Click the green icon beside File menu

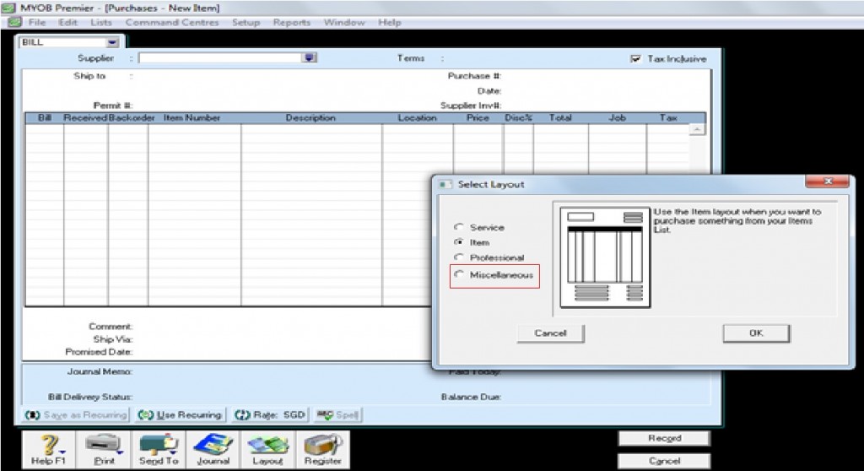pos(15,22)
